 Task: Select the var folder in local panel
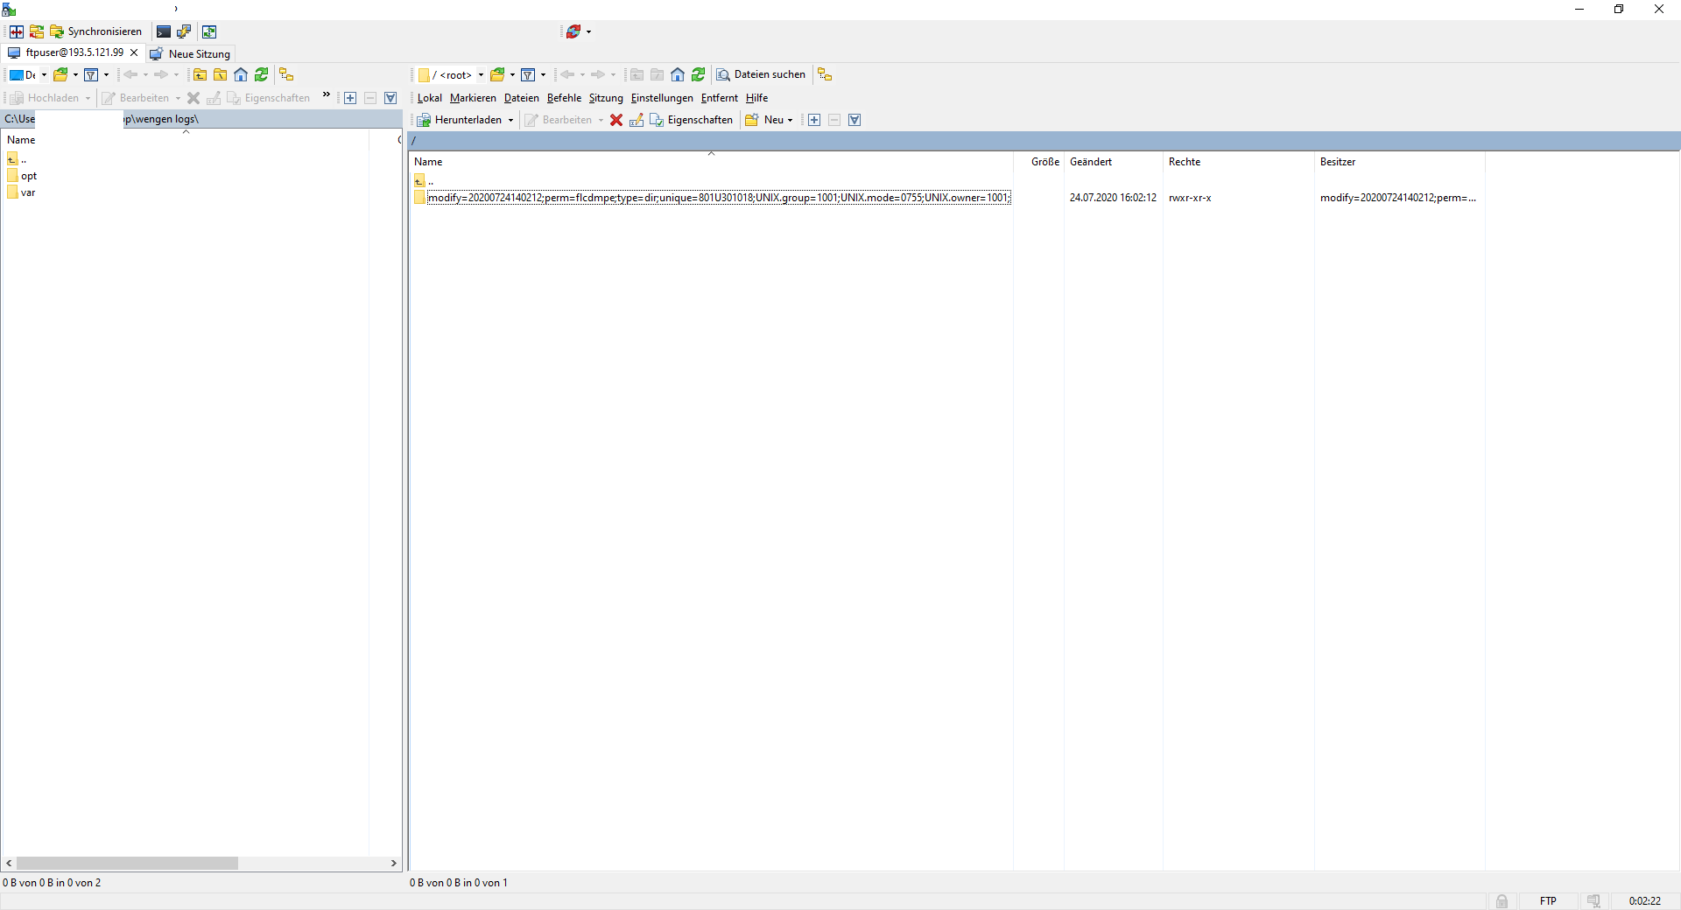tap(28, 192)
